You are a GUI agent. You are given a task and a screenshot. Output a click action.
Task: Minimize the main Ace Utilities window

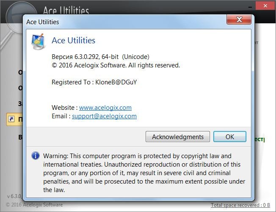[x=250, y=7]
